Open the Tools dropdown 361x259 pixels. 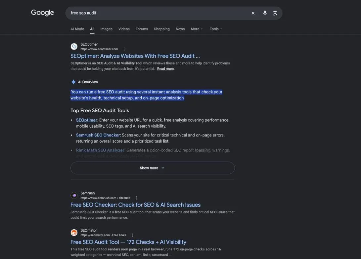(216, 29)
